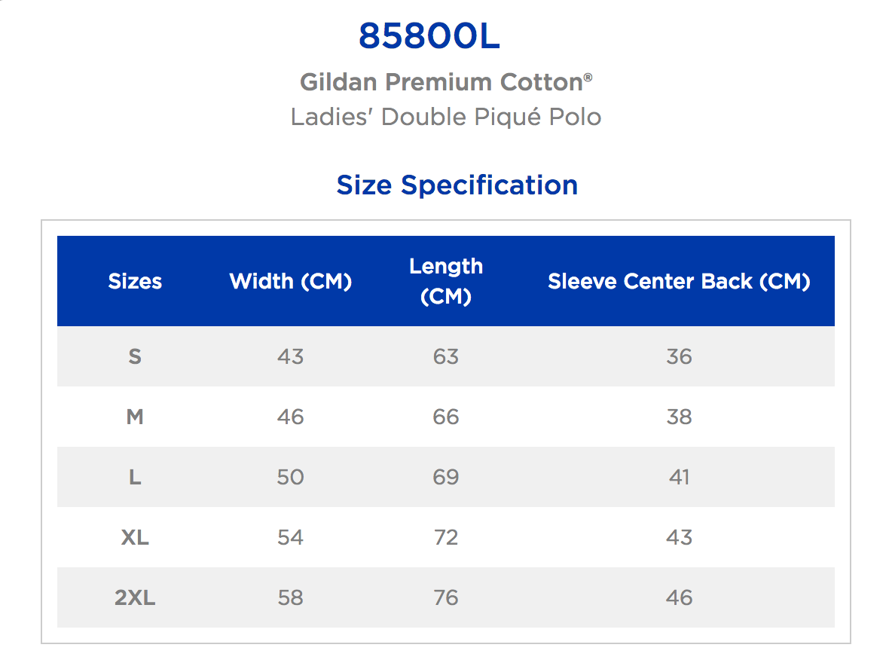The image size is (889, 666).
Task: Click the Gildan Premium Cotton brand text
Action: (x=441, y=82)
